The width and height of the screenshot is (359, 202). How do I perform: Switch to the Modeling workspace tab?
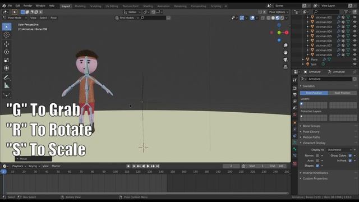pos(80,6)
